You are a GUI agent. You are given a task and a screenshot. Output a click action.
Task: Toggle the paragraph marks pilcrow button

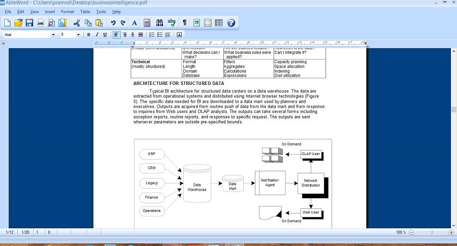184,23
